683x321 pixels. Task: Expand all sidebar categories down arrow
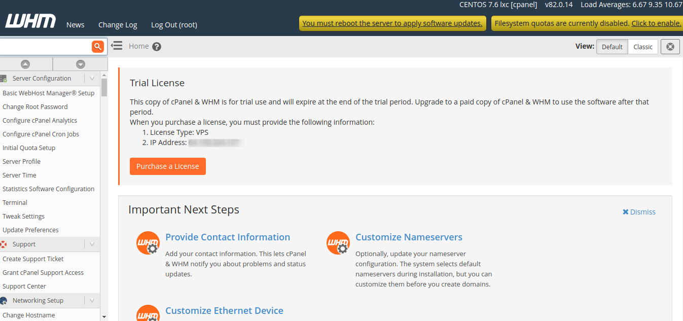tap(80, 64)
